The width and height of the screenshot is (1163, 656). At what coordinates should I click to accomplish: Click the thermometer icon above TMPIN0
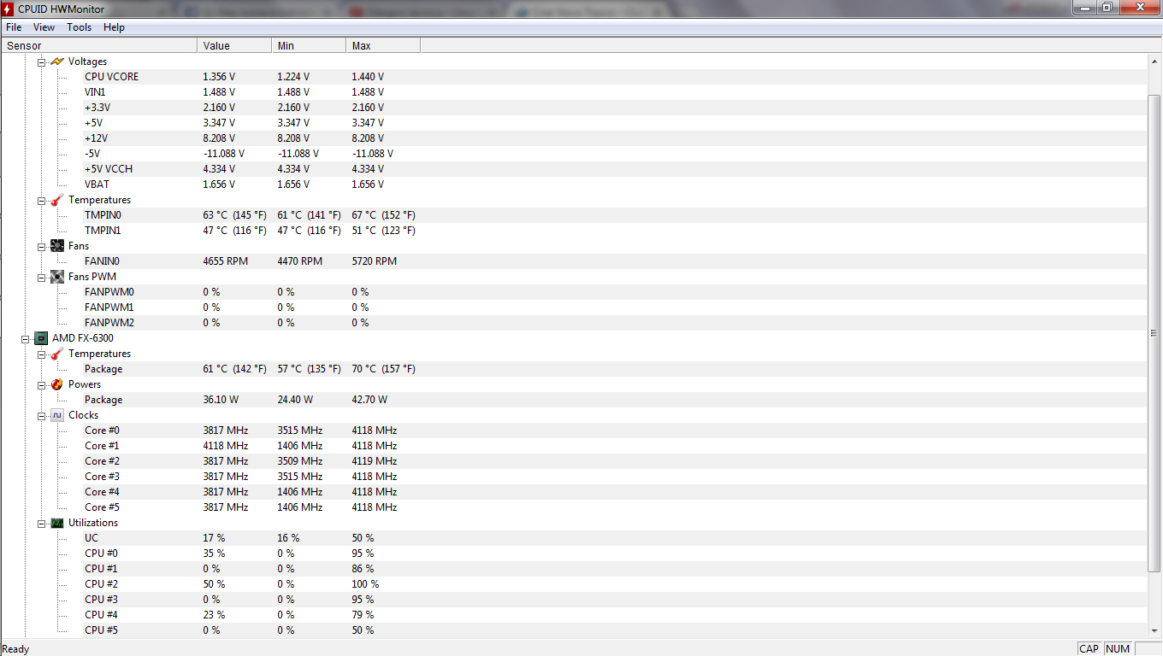click(x=57, y=200)
